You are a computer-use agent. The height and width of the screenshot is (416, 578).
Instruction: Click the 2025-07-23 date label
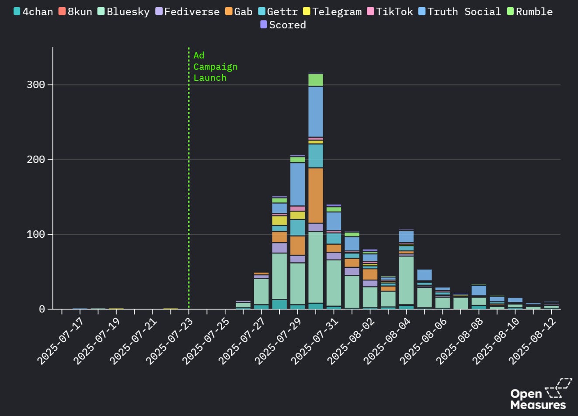coord(169,341)
